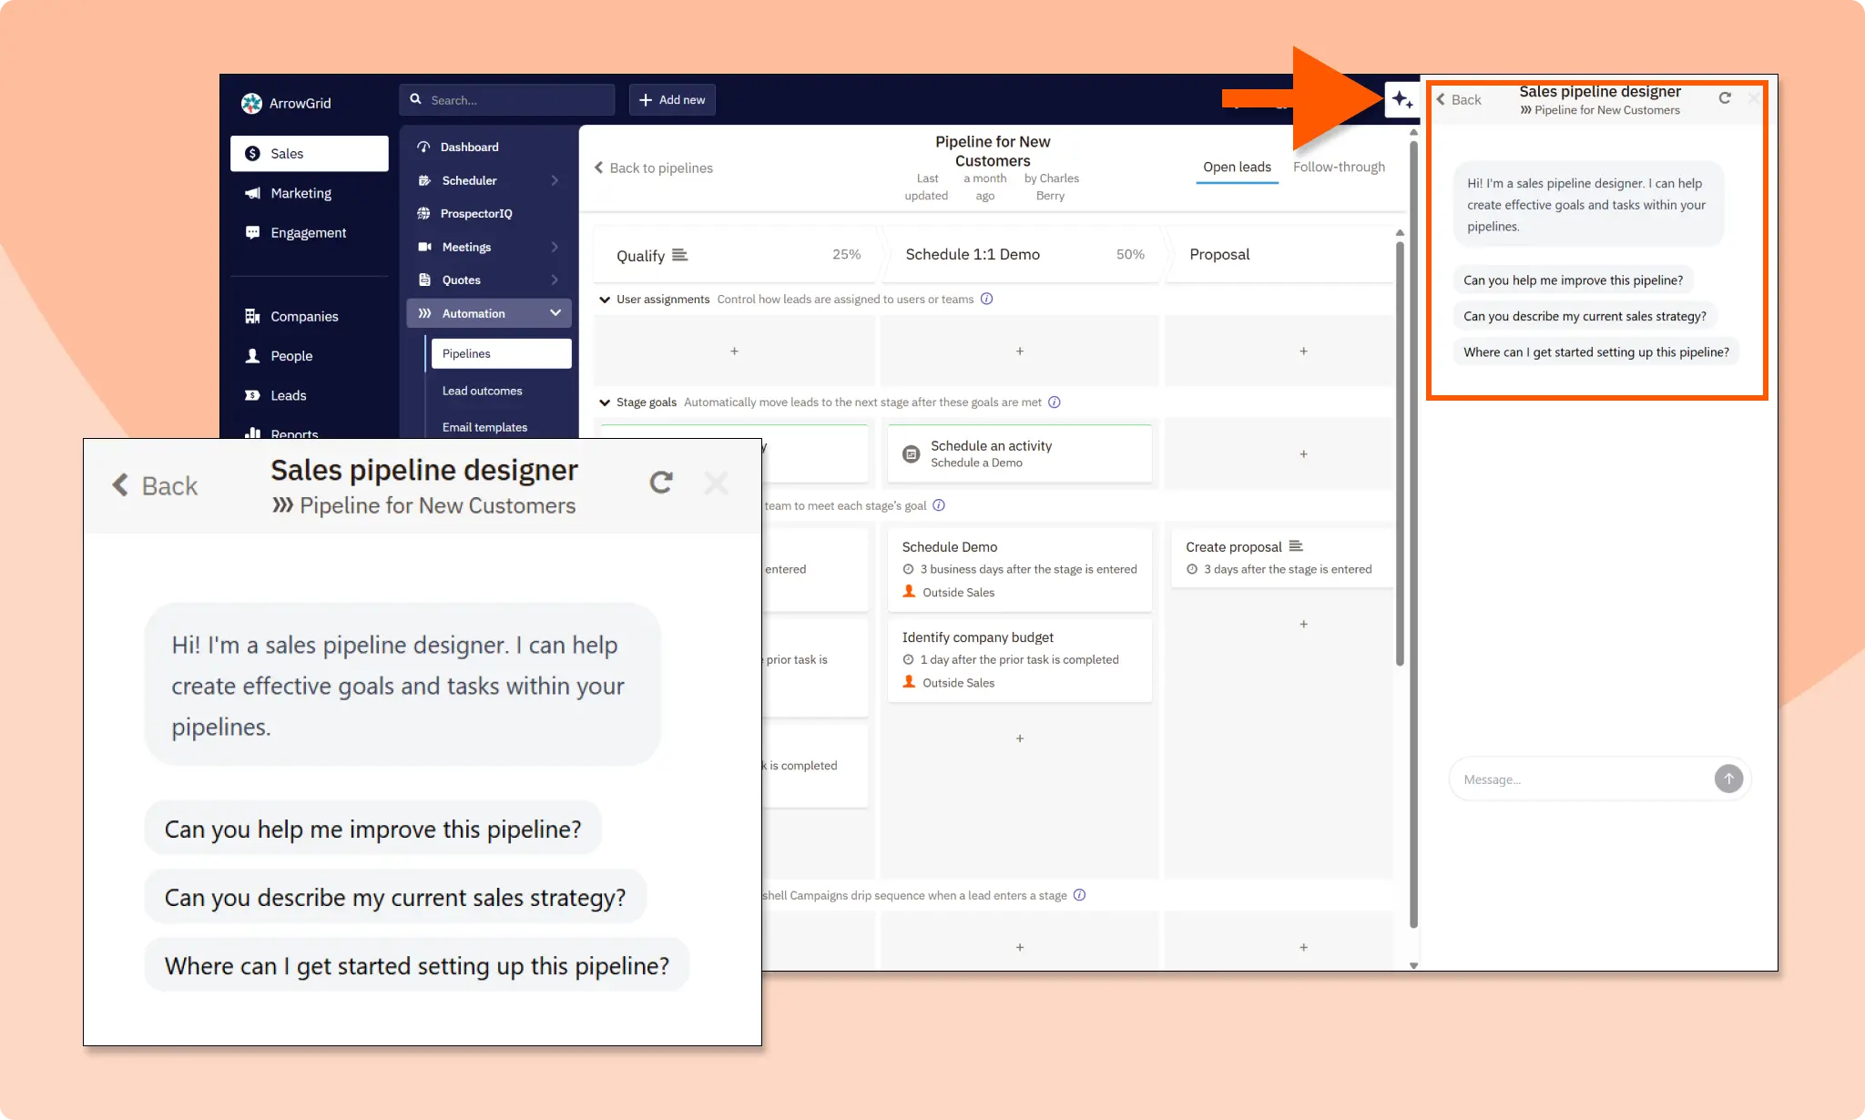Open the Reports chart icon
Screen dimensions: 1865x1120
[x=253, y=434]
